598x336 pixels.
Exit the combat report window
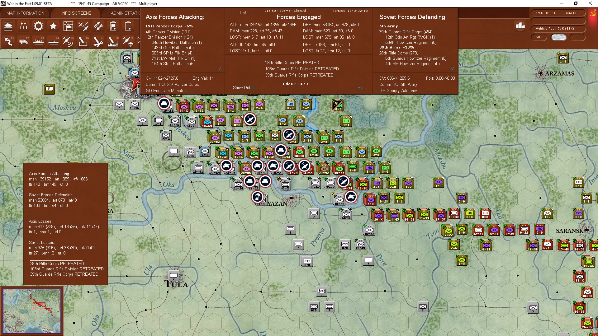coord(361,87)
